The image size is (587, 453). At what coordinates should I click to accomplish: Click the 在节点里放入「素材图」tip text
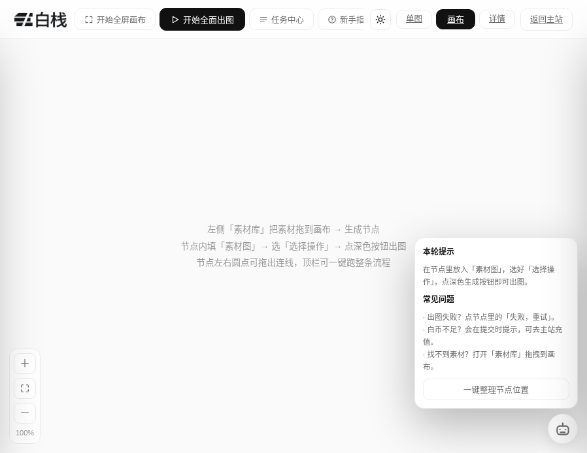[489, 275]
